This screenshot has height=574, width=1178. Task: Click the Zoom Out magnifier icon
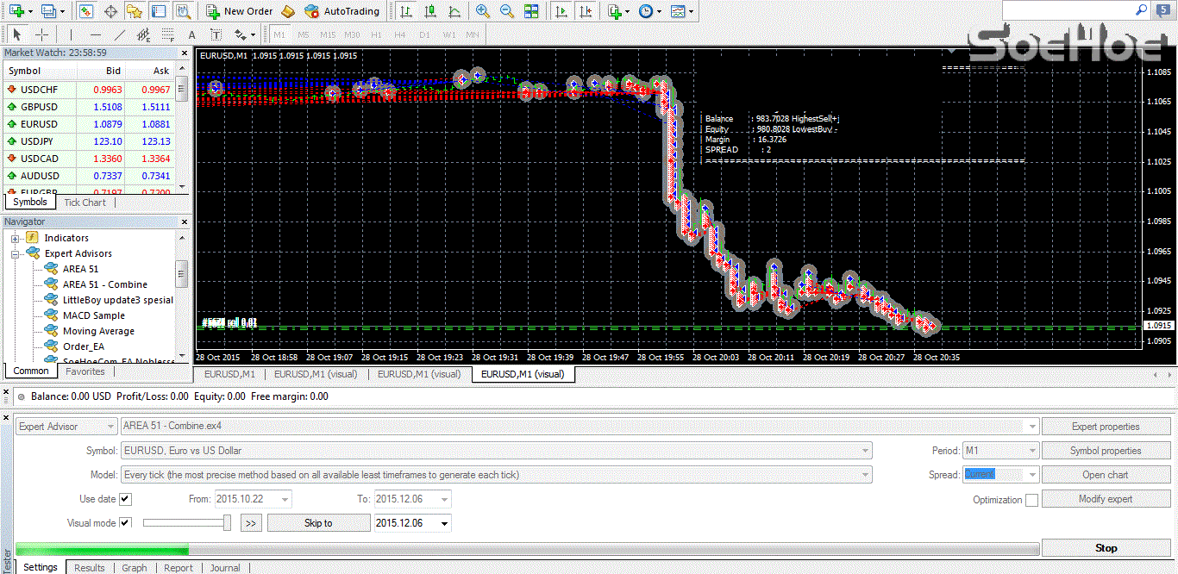pyautogui.click(x=507, y=11)
